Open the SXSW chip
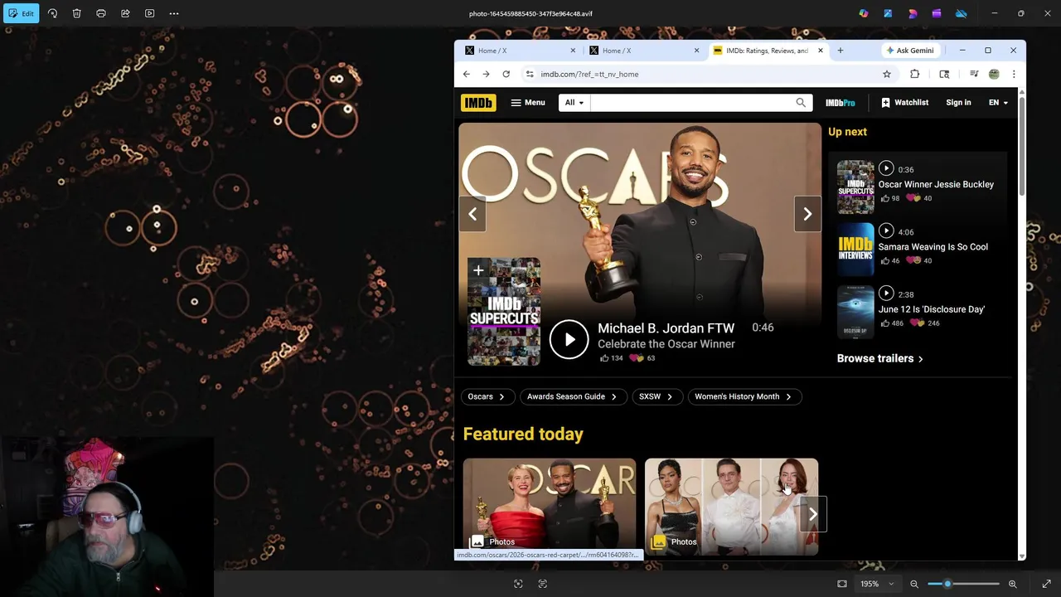The height and width of the screenshot is (597, 1061). coord(656,396)
